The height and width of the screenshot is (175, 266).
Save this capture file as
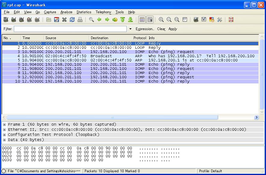coord(57,20)
